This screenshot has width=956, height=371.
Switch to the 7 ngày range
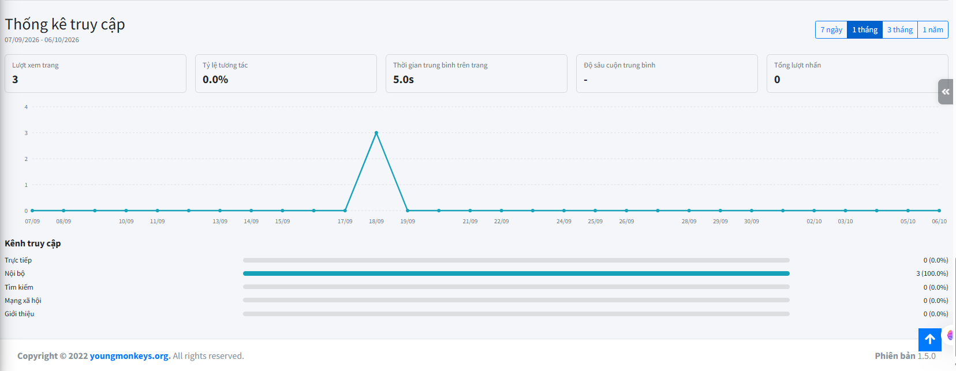[831, 30]
